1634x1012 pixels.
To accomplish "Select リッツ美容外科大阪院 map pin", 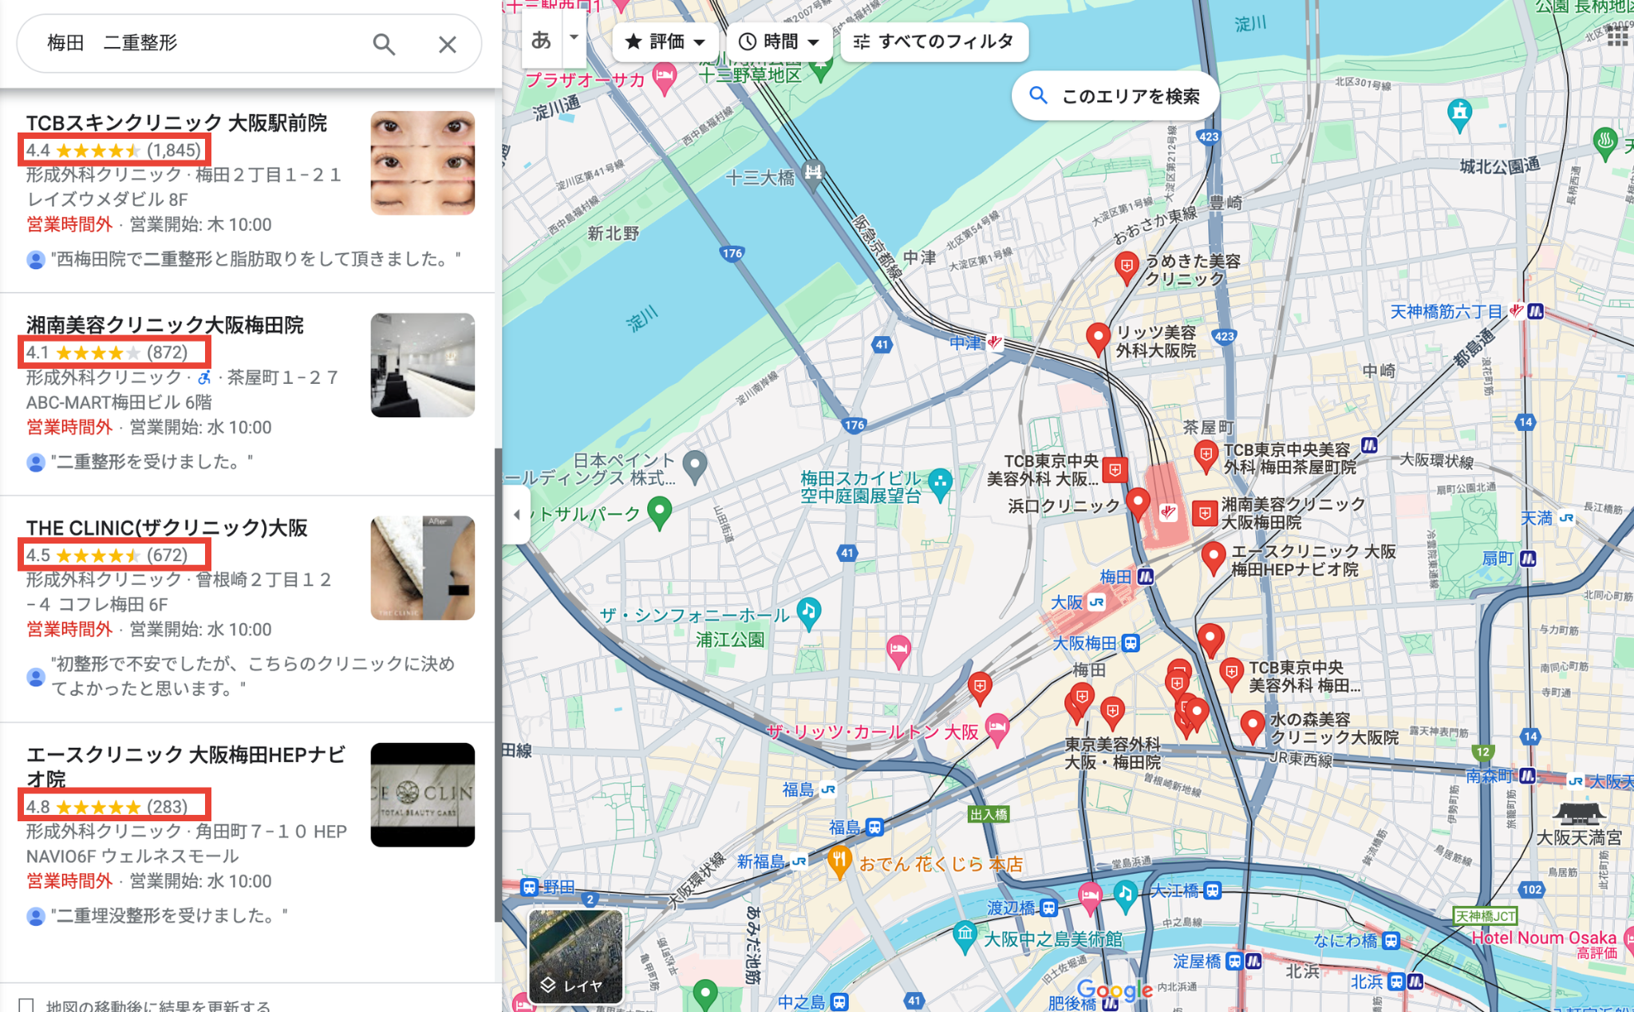I will (1098, 338).
